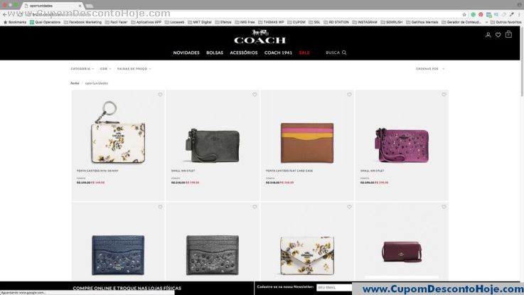Click the Home breadcrumb link
This screenshot has width=524, height=295.
75,83
